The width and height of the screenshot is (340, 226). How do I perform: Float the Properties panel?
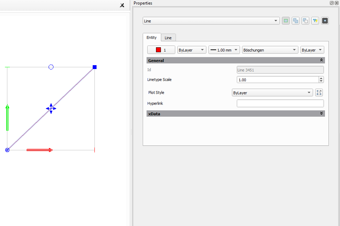pos(332,3)
